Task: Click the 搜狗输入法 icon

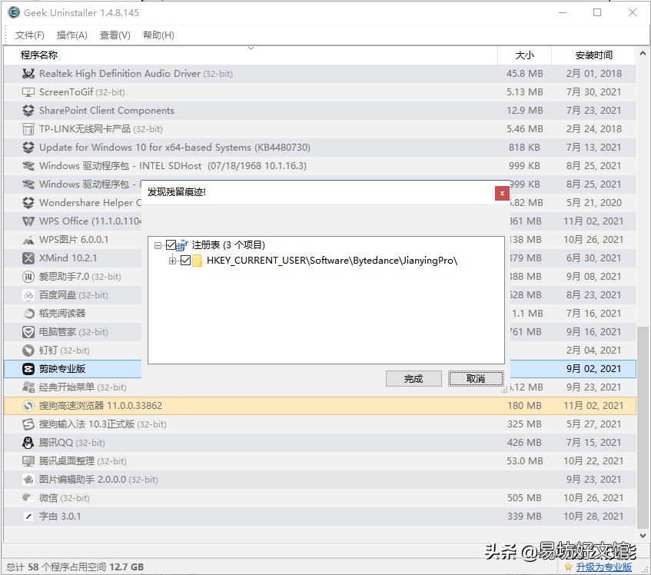Action: coord(28,424)
